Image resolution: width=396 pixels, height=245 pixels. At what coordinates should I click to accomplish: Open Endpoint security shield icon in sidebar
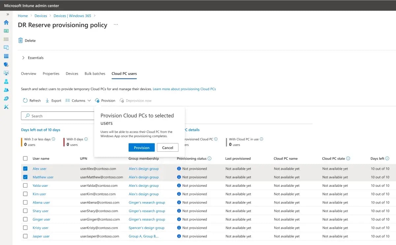tap(6, 64)
